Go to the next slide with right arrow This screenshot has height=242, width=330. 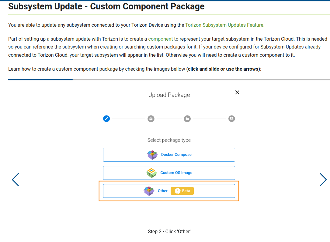323,180
